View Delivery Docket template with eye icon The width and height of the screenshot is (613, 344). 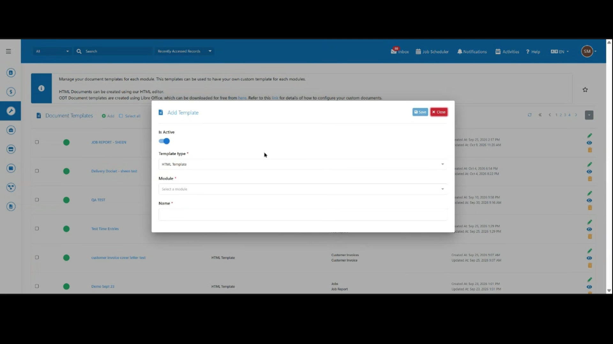click(x=589, y=172)
